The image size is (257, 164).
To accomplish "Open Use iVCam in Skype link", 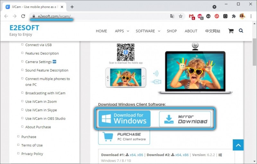I will (x=41, y=110).
